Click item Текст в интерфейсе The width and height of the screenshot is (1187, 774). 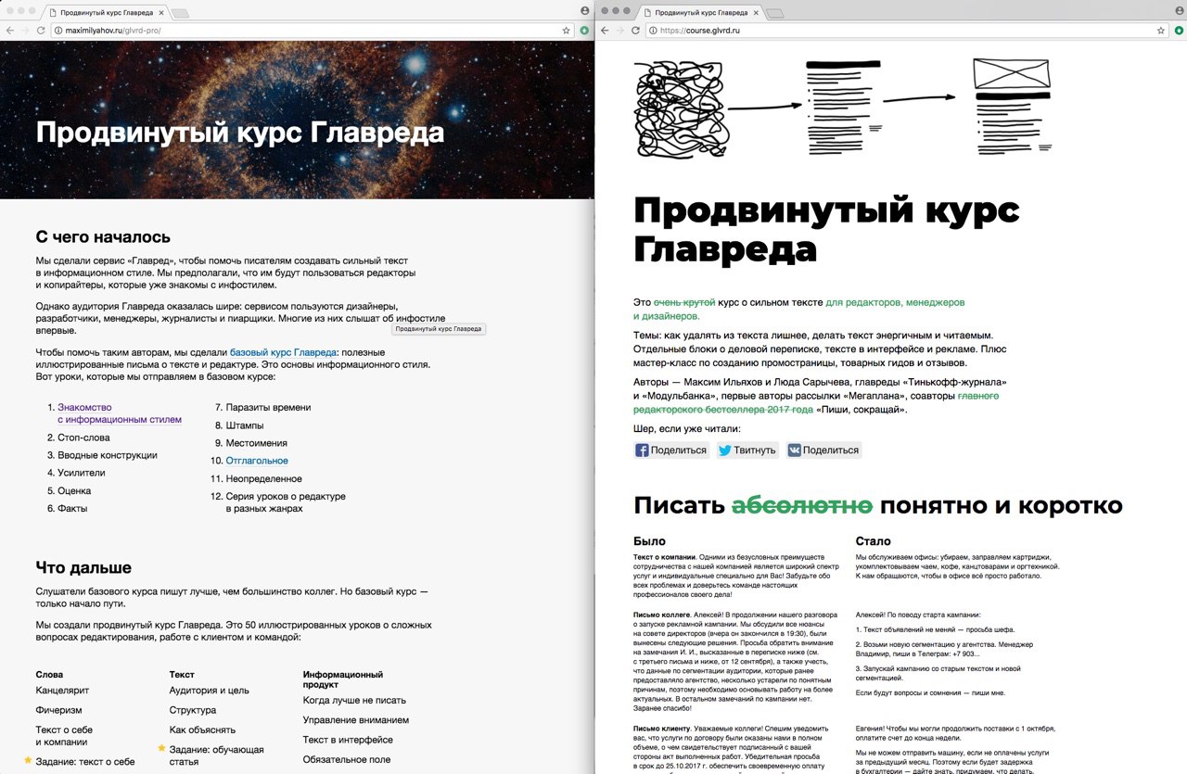pos(348,740)
